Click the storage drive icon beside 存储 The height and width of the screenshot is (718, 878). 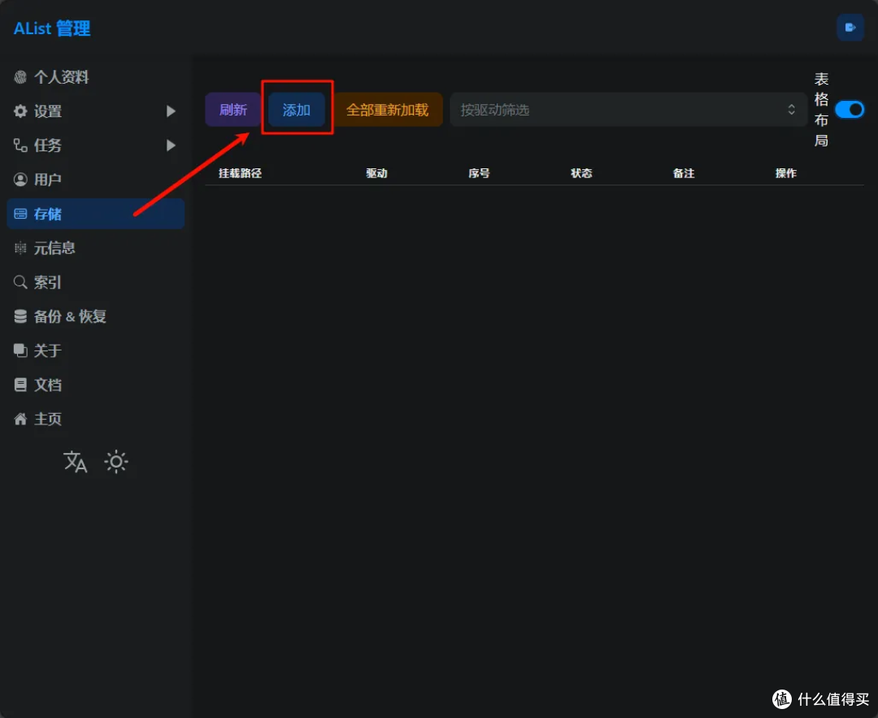pos(20,213)
